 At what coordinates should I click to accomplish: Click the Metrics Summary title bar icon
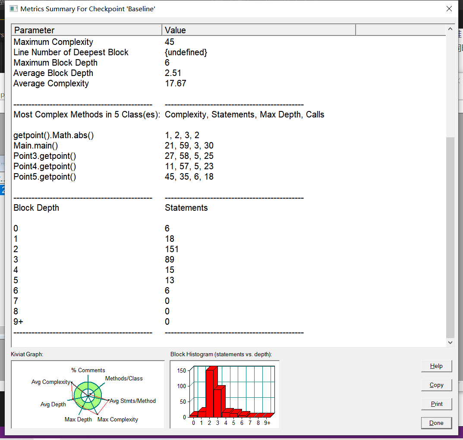click(x=13, y=9)
